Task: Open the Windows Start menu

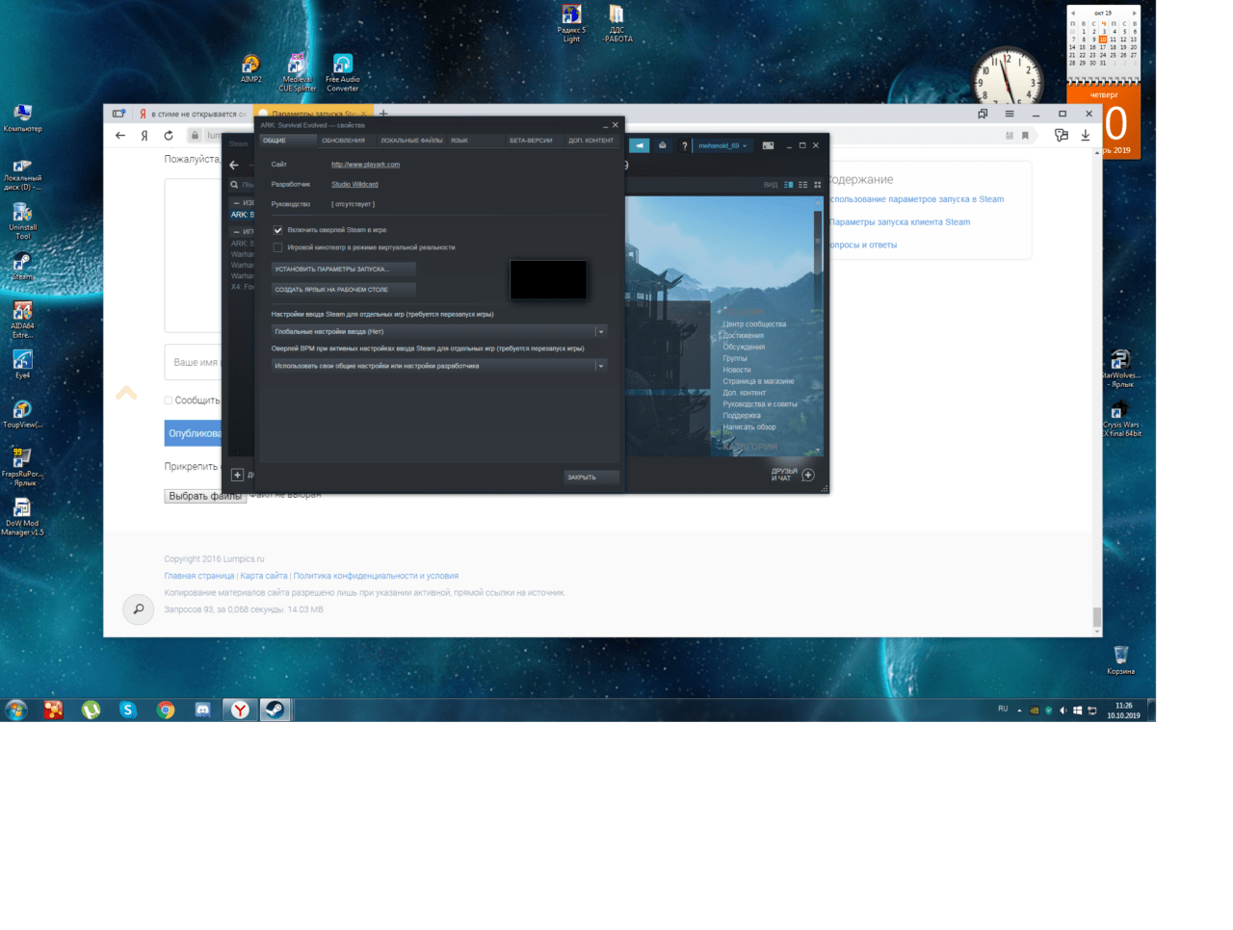Action: (x=16, y=710)
